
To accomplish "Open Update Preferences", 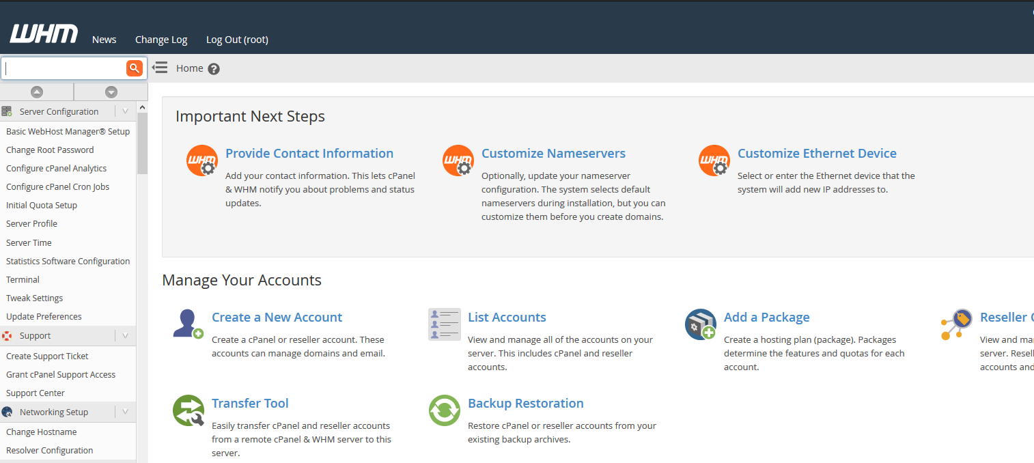I will tap(44, 316).
